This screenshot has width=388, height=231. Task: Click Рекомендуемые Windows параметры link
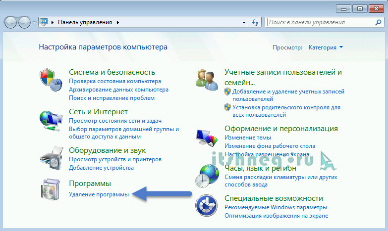(276, 207)
